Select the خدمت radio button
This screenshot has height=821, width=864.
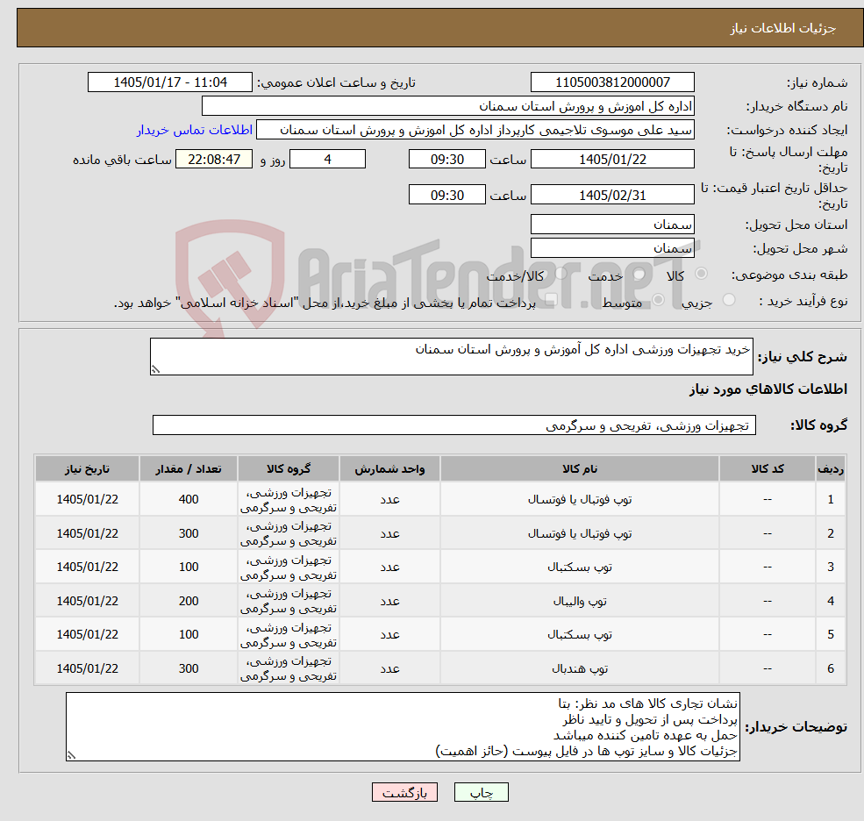click(x=639, y=274)
